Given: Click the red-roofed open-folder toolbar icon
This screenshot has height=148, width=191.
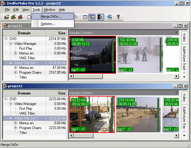Looking at the screenshot, I should click(20, 17).
